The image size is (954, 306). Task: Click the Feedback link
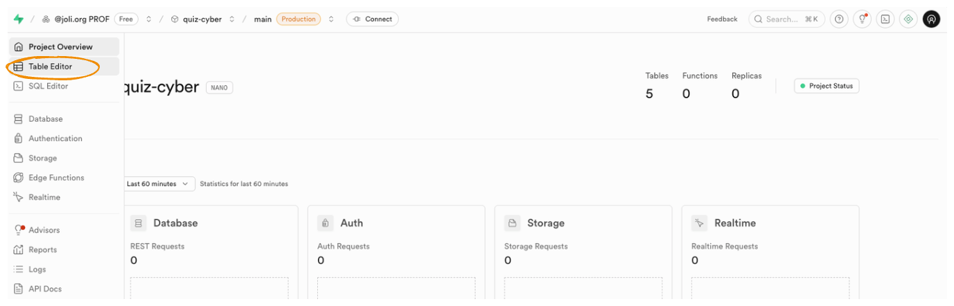coord(722,19)
